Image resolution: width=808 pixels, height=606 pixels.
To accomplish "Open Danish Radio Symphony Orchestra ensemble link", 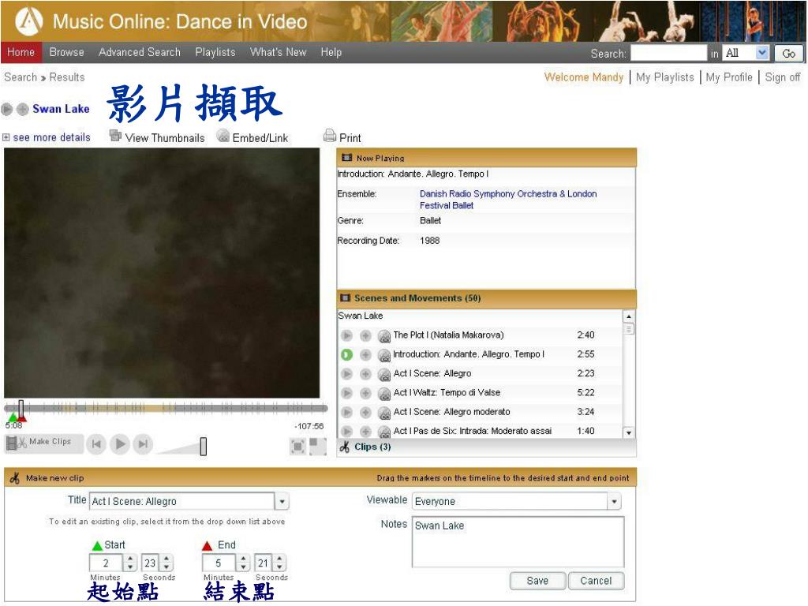I will click(508, 200).
